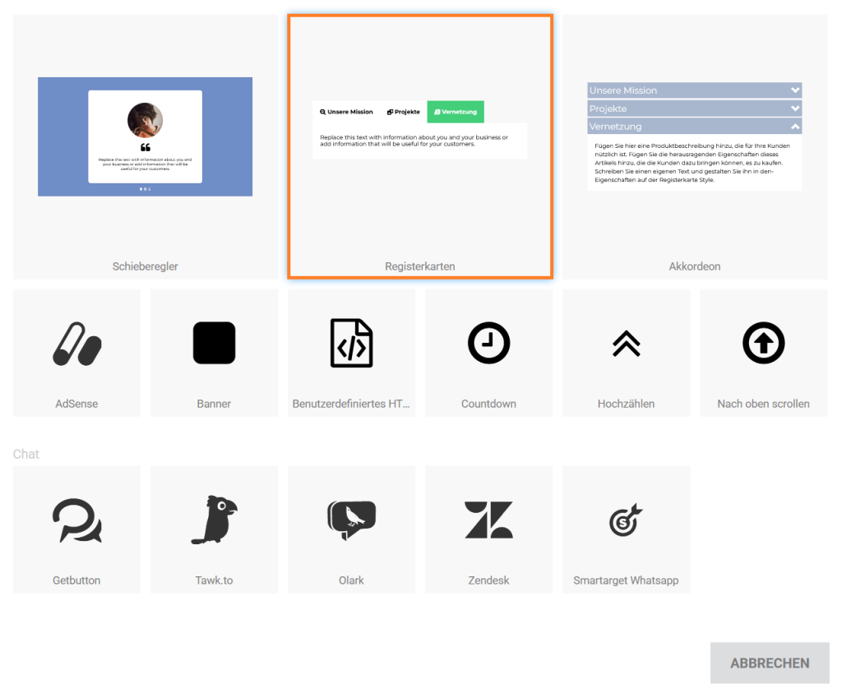
Task: Select the Smartarget Whatsapp icon
Action: point(626,520)
